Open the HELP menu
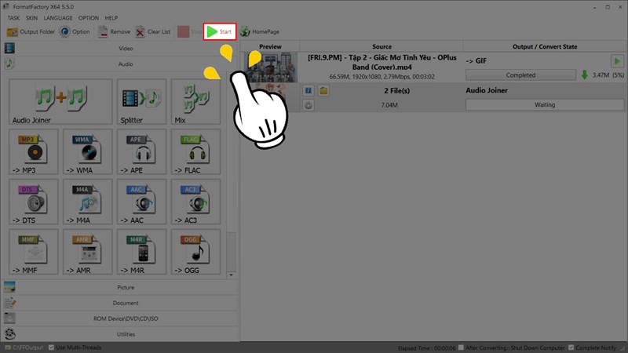This screenshot has width=628, height=353. pyautogui.click(x=111, y=18)
